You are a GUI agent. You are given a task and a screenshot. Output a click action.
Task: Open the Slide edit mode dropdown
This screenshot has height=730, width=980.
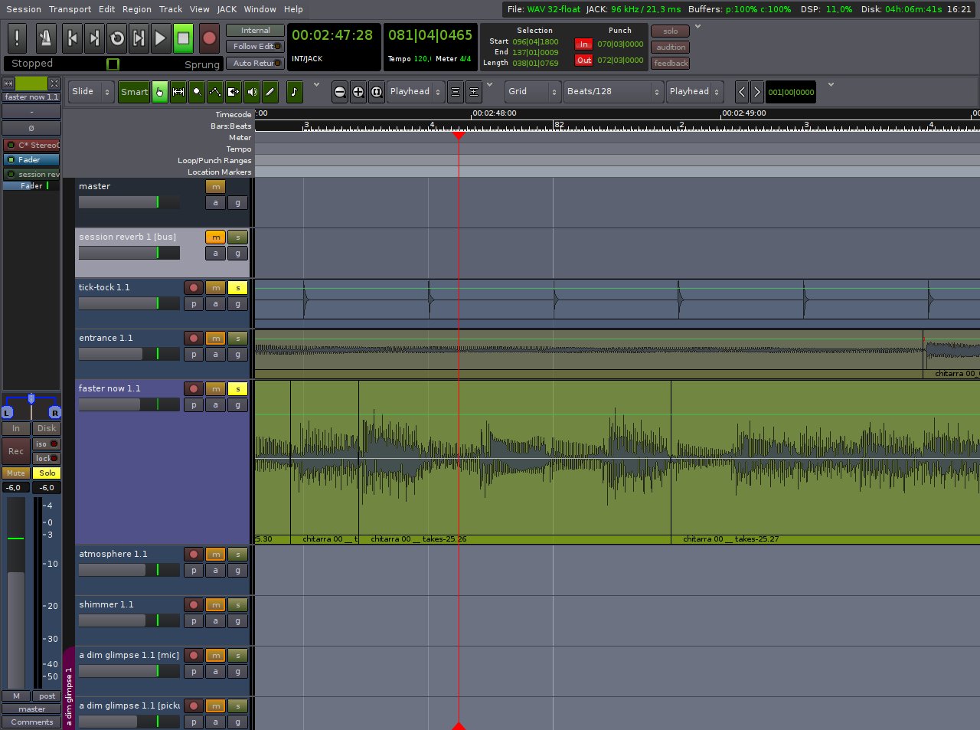point(91,92)
